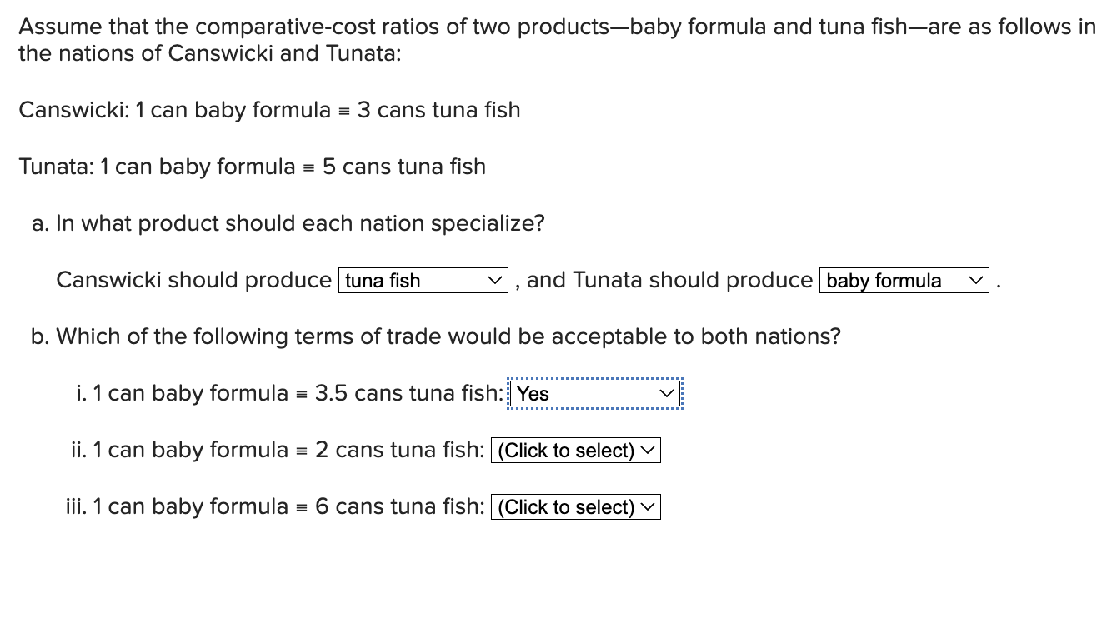The image size is (1117, 623).
Task: Click the chevron on the 6 cans tuna dropdown
Action: [648, 506]
